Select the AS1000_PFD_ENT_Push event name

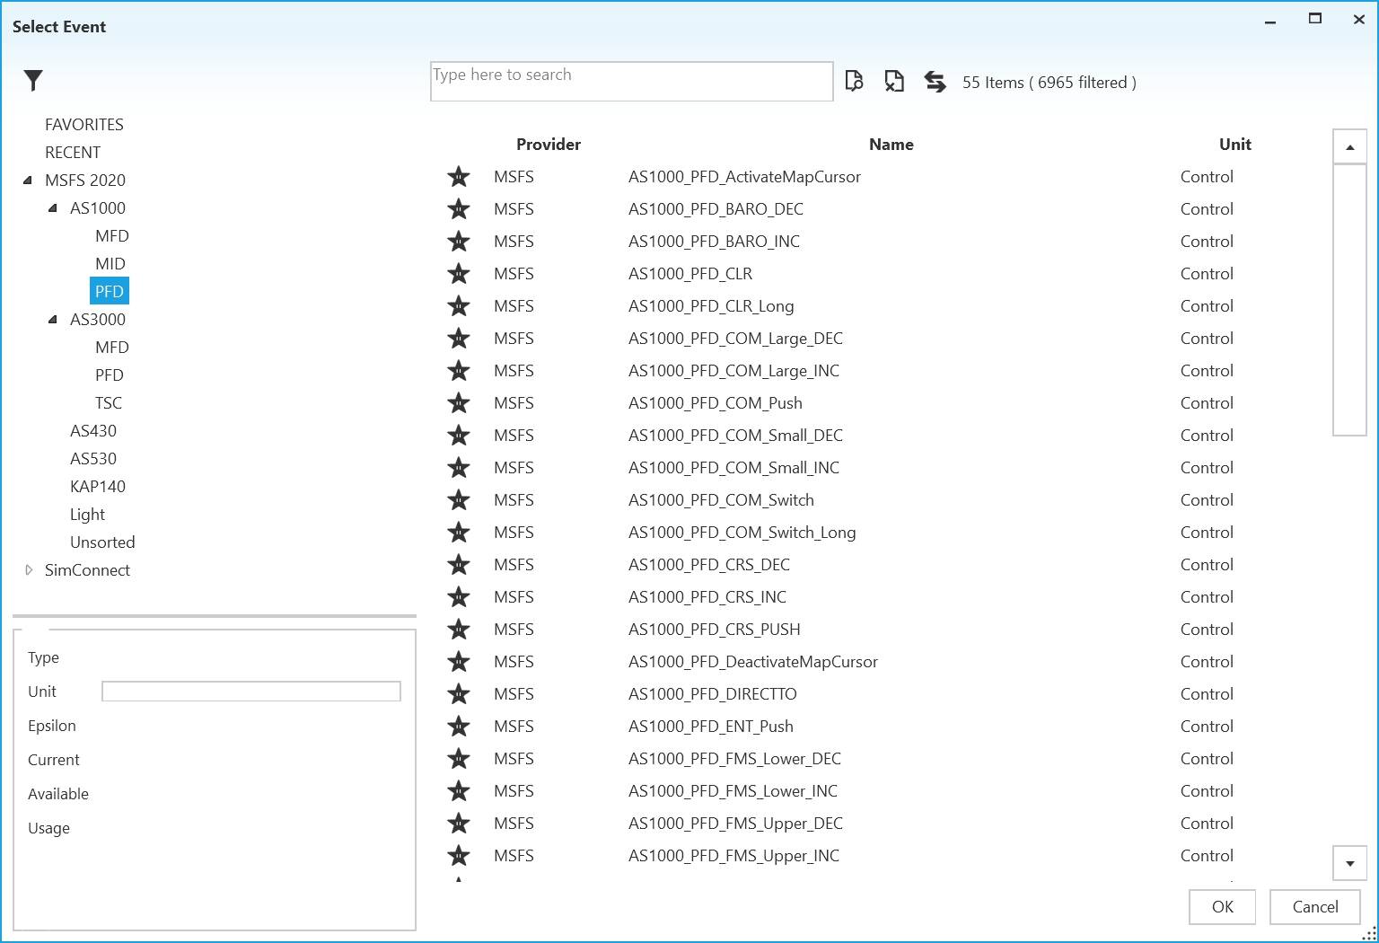pyautogui.click(x=711, y=727)
